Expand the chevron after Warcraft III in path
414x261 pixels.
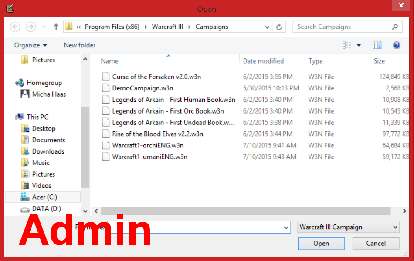pos(189,27)
